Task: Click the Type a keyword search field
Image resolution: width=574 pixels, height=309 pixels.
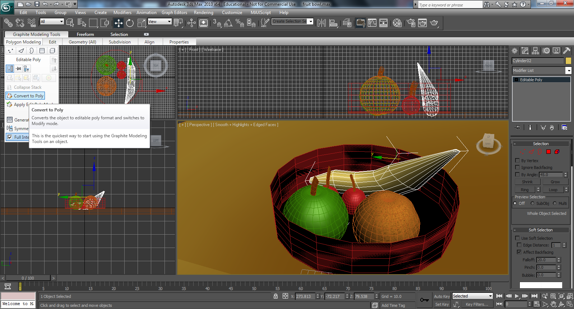Action: coord(450,5)
